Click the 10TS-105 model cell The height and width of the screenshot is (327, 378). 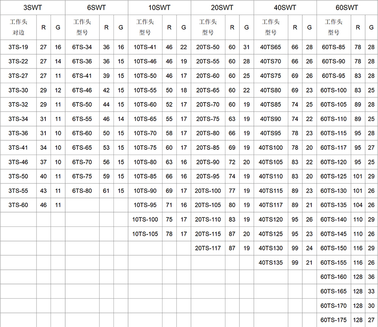click(145, 234)
